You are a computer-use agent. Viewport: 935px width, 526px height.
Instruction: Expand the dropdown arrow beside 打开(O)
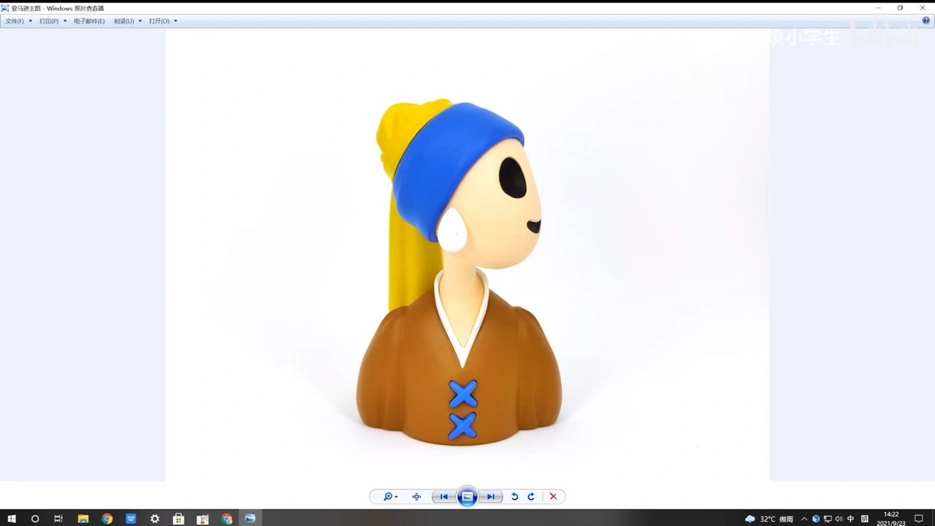point(175,21)
